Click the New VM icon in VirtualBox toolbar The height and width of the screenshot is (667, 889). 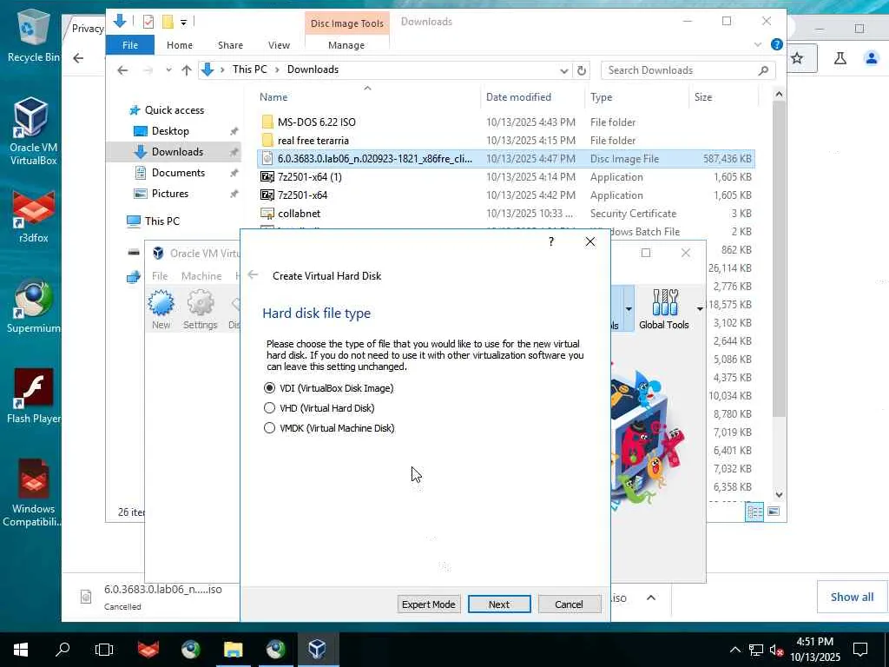161,309
